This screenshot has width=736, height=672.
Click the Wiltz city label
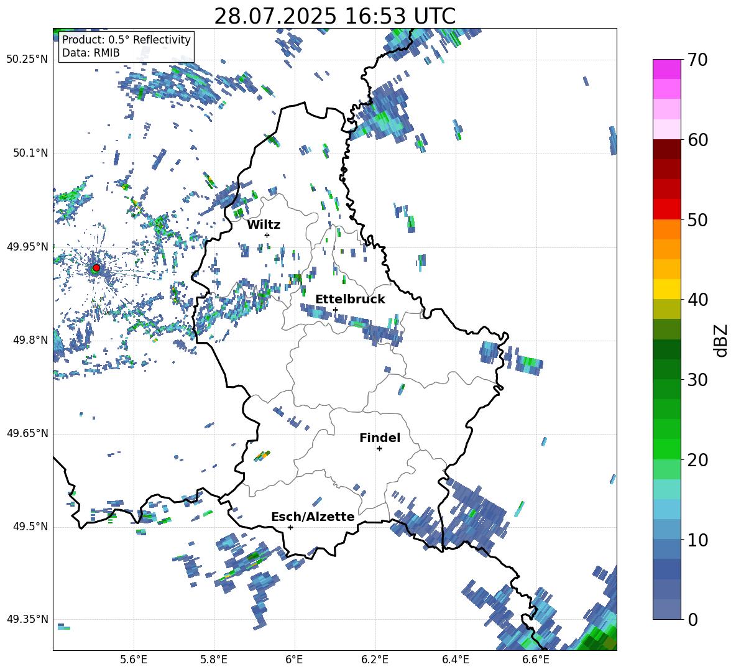[x=264, y=225]
